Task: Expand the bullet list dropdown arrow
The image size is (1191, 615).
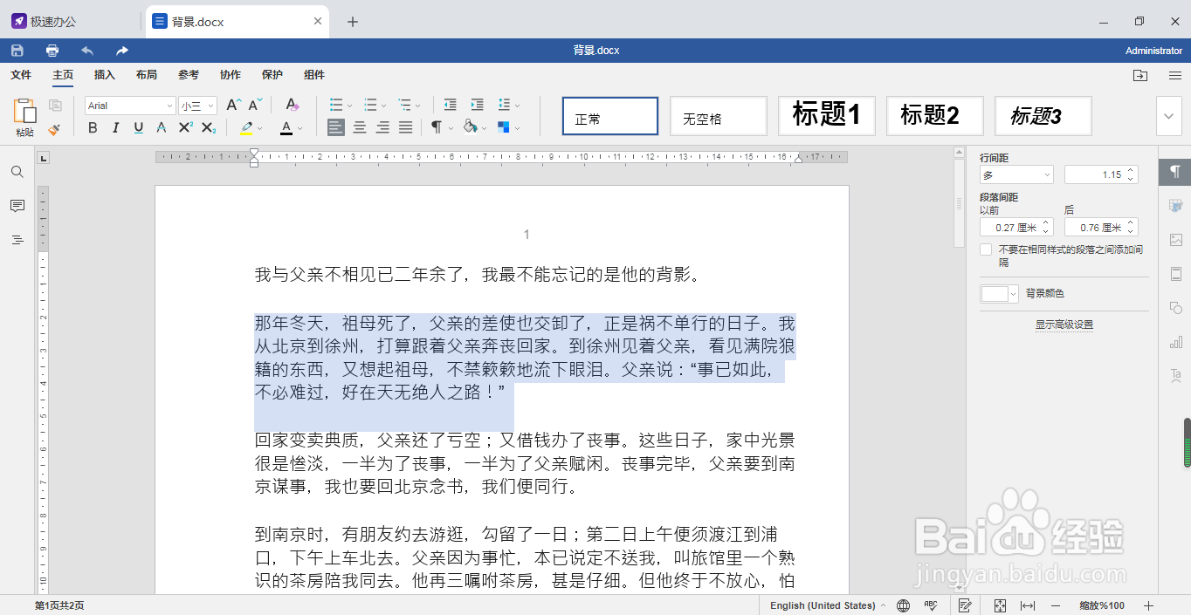Action: click(349, 106)
